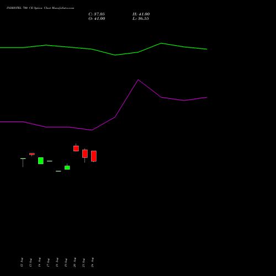
Task: Click the chart title text at top left
Action: (x=40, y=8)
